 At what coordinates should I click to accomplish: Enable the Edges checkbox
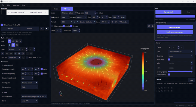click(x=97, y=13)
